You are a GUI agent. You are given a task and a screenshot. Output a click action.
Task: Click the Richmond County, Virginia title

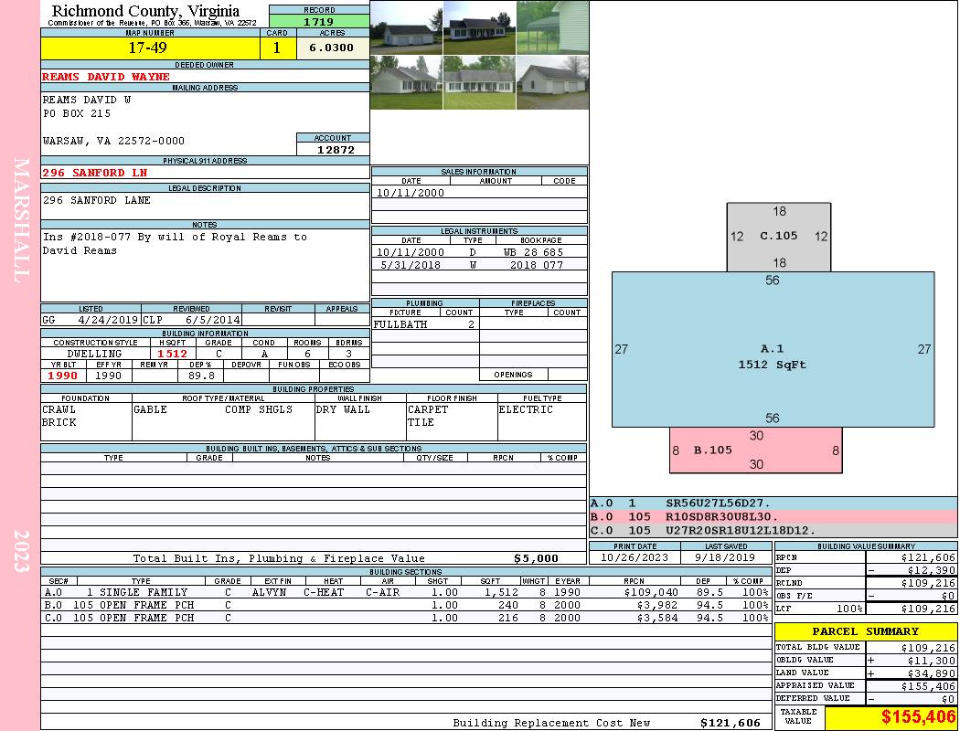[x=145, y=11]
